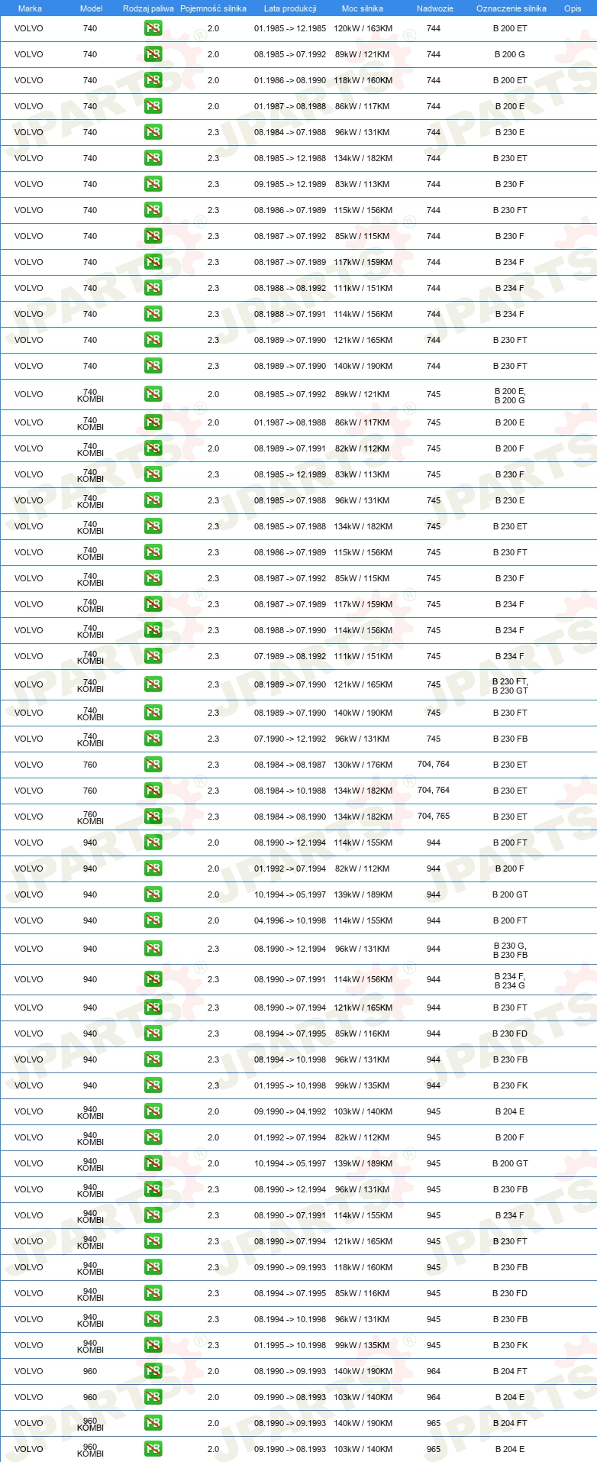
Task: Click the Rodzaj paliwa column header
Action: coord(148,8)
